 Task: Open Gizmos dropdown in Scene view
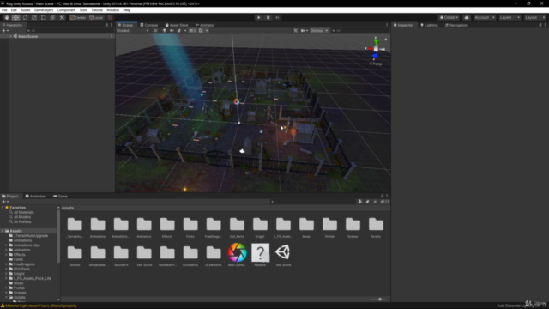[319, 31]
